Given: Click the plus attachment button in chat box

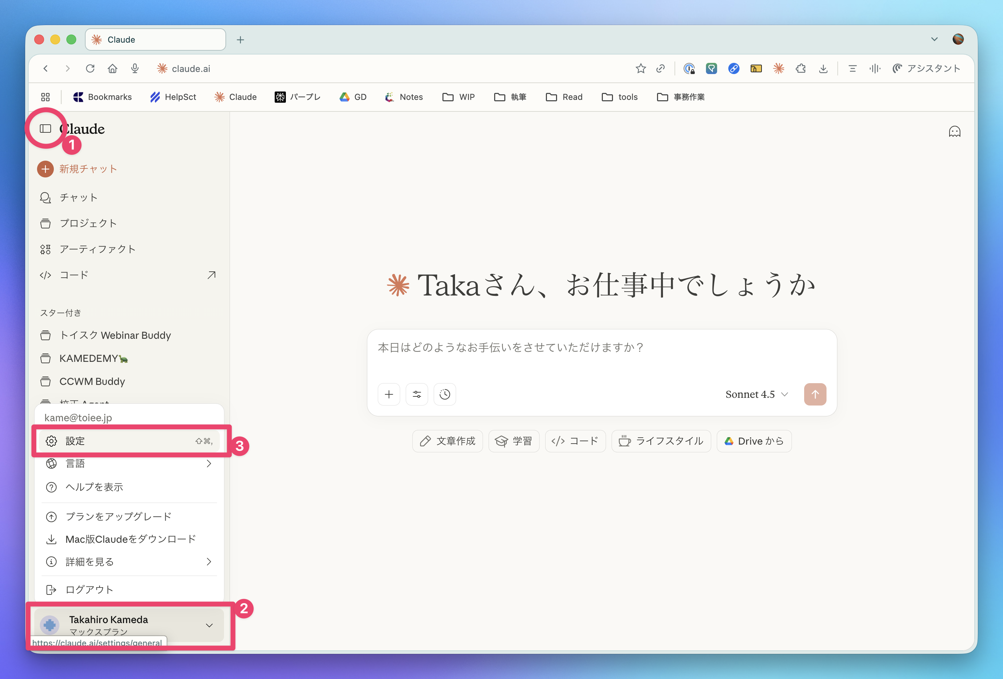Looking at the screenshot, I should coord(388,394).
